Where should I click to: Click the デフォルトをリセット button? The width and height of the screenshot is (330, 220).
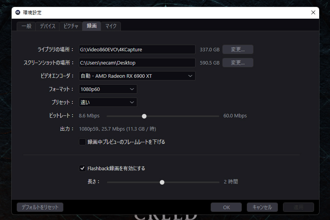click(x=40, y=207)
